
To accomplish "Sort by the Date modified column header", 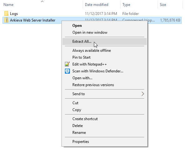I will tap(96, 5).
